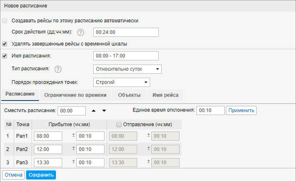Edit the Единое время отклонения field
Screen dimensions: 296x182
pos(210,110)
